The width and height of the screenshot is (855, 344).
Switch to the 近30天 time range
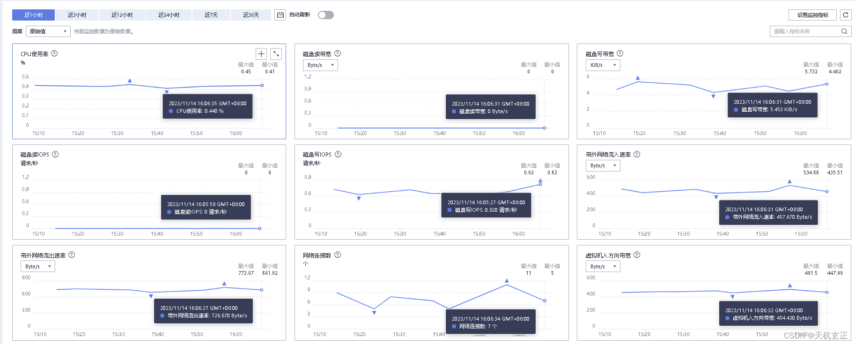[x=251, y=15]
